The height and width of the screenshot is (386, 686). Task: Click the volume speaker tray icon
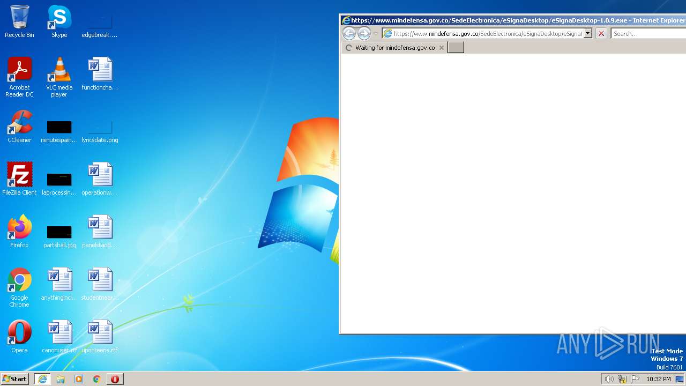point(609,379)
